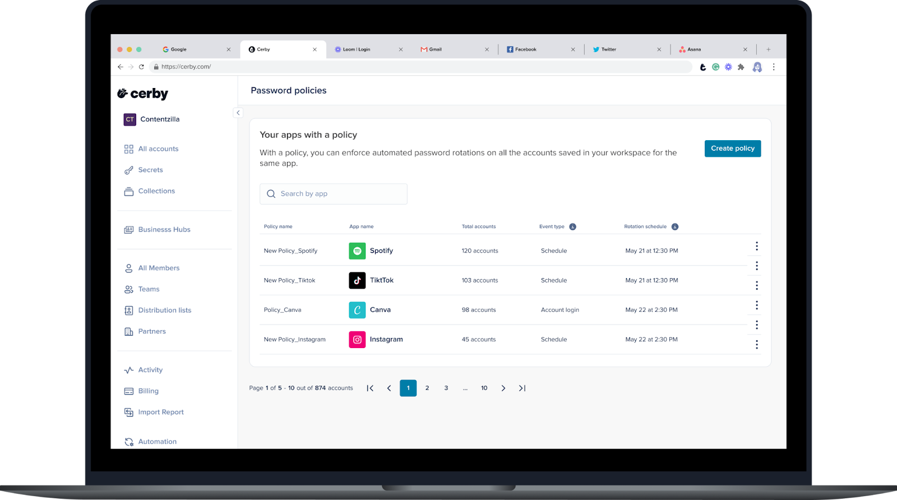Click the Rotation schedule info icon
The height and width of the screenshot is (500, 897).
[675, 226]
